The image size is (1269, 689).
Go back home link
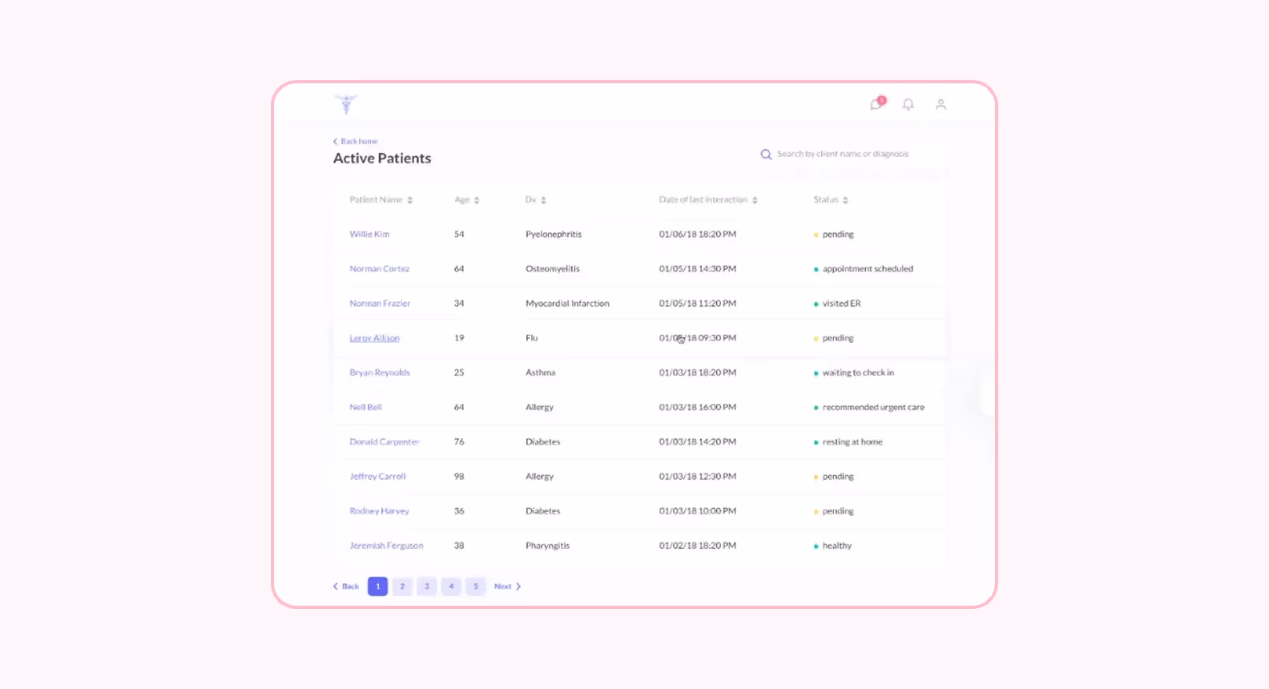[x=355, y=141]
